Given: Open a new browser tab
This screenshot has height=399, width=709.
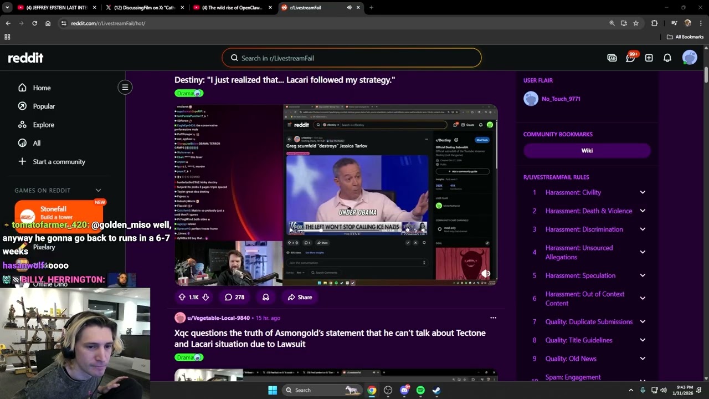Looking at the screenshot, I should (x=371, y=8).
